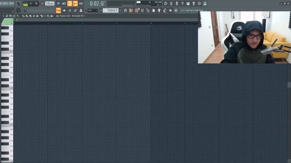Select the Draw pencil tool

coord(23,16)
